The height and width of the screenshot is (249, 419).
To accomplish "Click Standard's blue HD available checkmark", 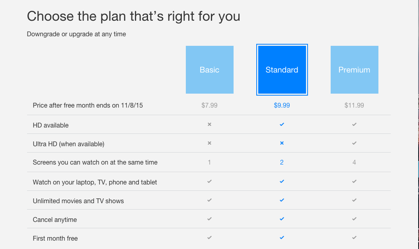I will click(282, 124).
